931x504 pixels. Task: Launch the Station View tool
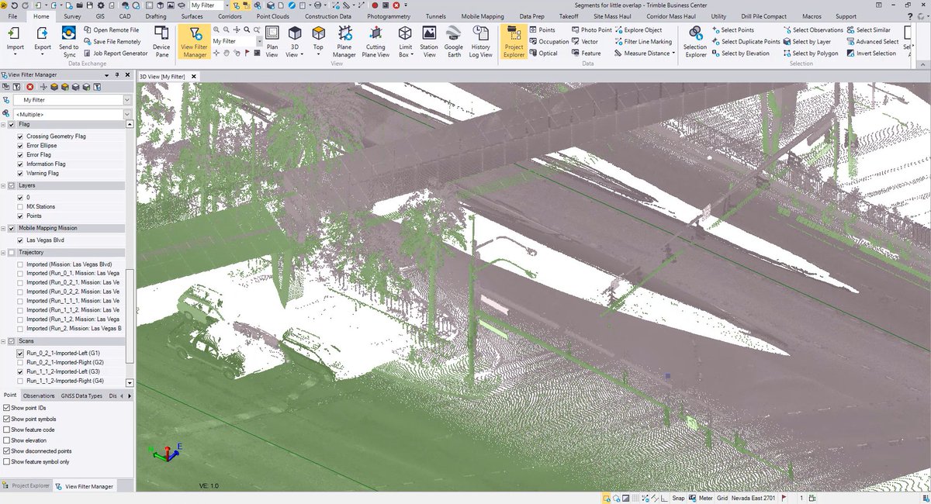point(429,41)
